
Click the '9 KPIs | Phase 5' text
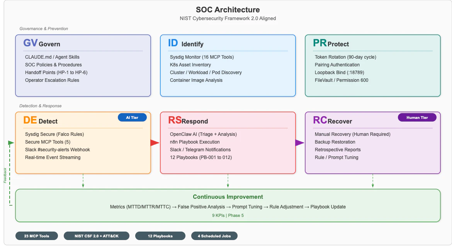(228, 215)
